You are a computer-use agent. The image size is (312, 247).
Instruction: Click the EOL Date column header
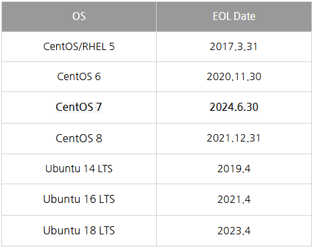click(234, 16)
